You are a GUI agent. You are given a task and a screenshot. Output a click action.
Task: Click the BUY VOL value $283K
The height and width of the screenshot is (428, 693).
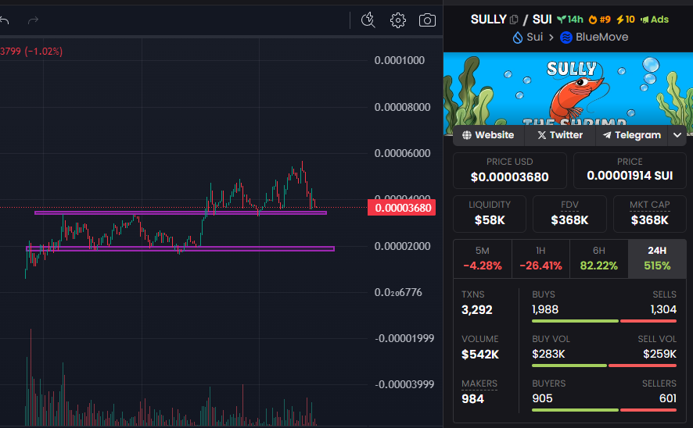pyautogui.click(x=548, y=354)
